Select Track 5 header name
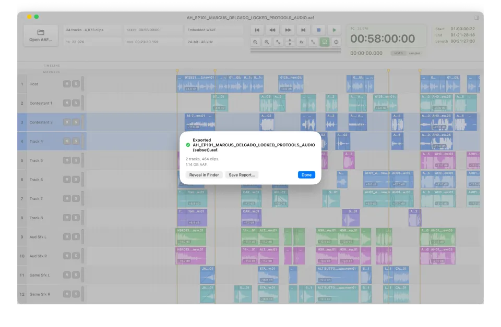501x327 pixels. pyautogui.click(x=36, y=160)
